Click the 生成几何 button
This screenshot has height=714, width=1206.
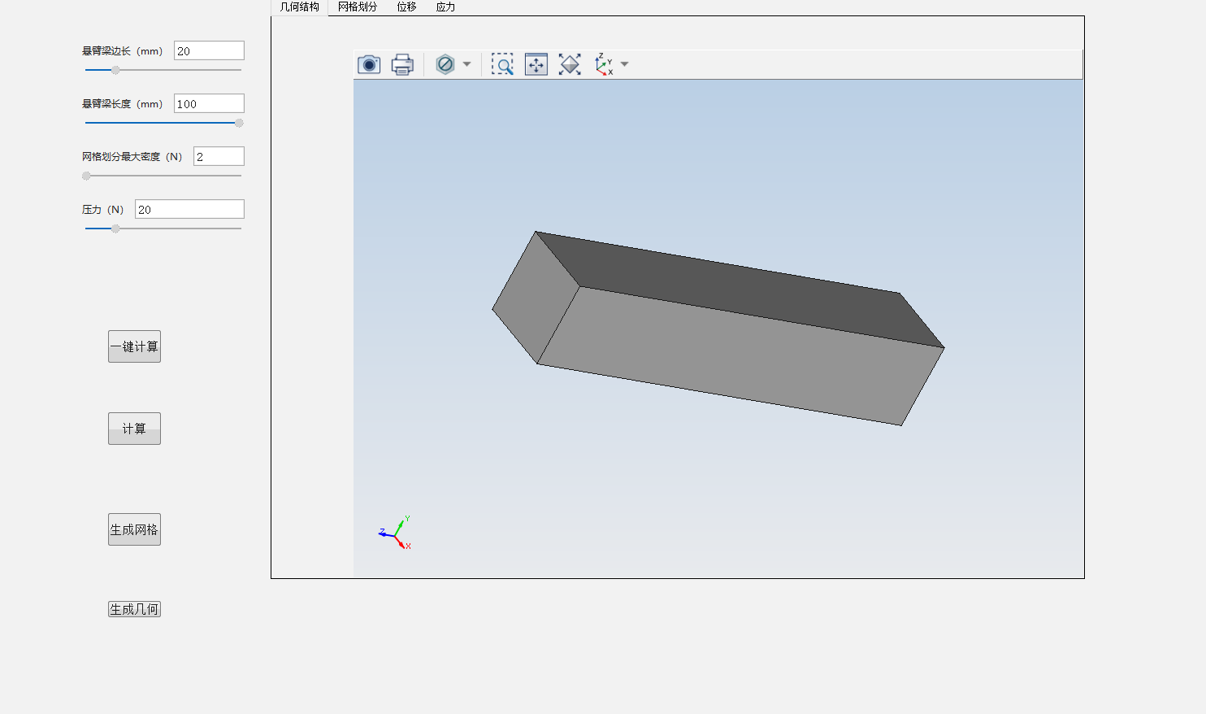(134, 609)
